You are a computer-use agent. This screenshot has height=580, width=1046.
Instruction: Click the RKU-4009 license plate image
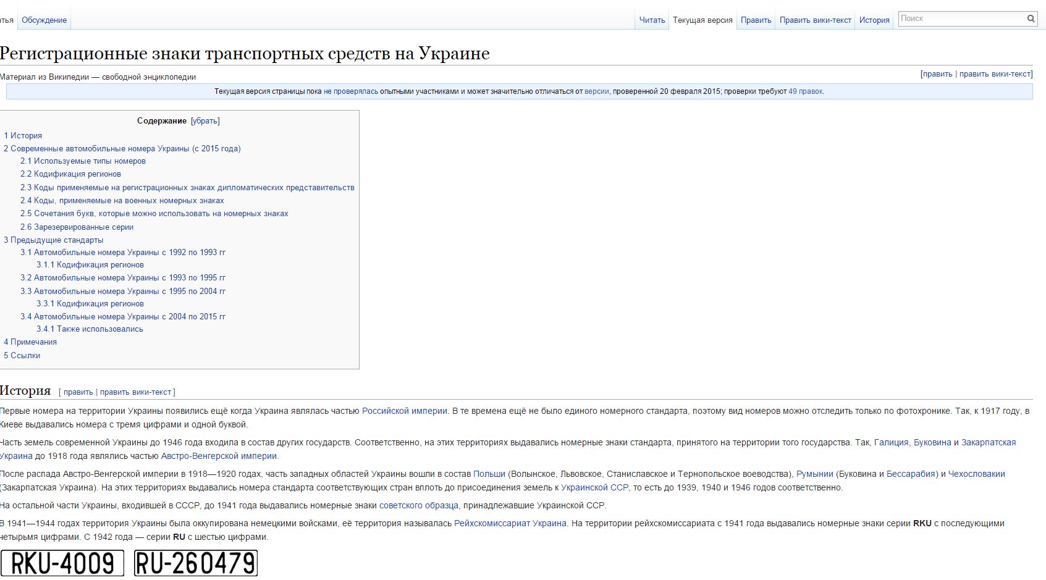62,563
